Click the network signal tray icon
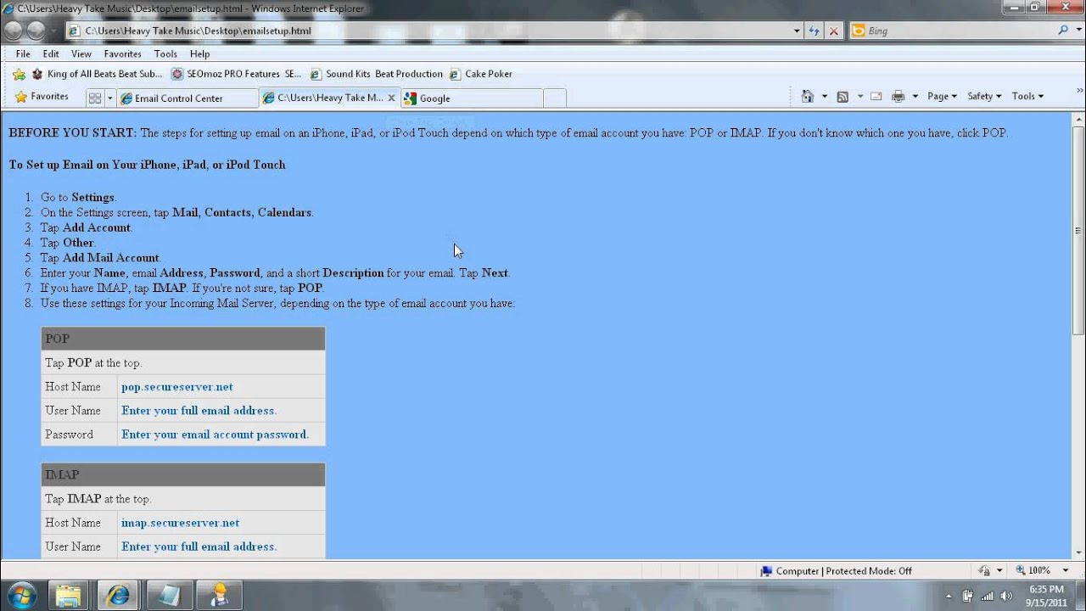Screen dimensions: 1086x611 coord(988,595)
